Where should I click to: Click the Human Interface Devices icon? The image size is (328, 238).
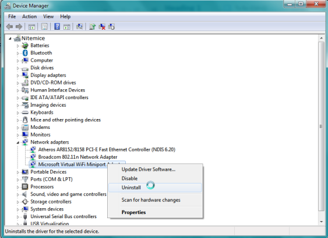click(x=25, y=90)
